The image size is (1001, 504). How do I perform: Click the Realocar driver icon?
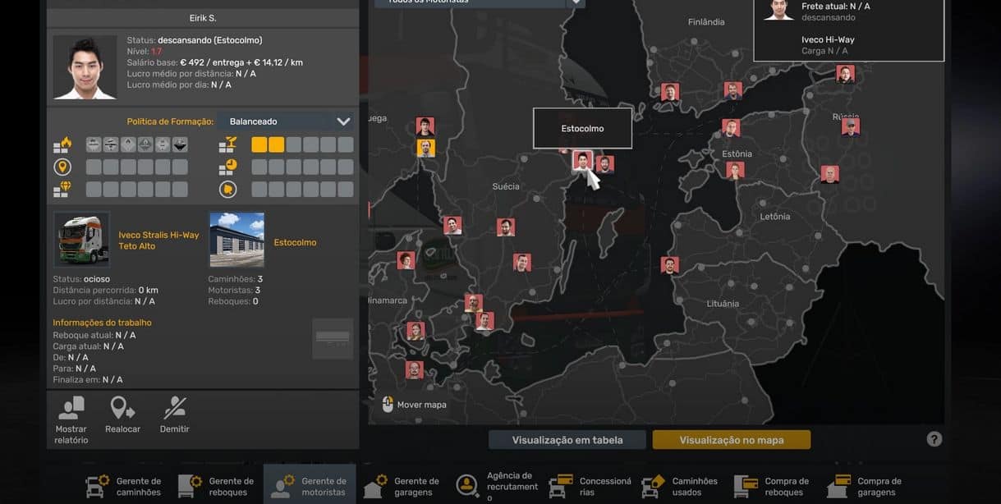[122, 408]
